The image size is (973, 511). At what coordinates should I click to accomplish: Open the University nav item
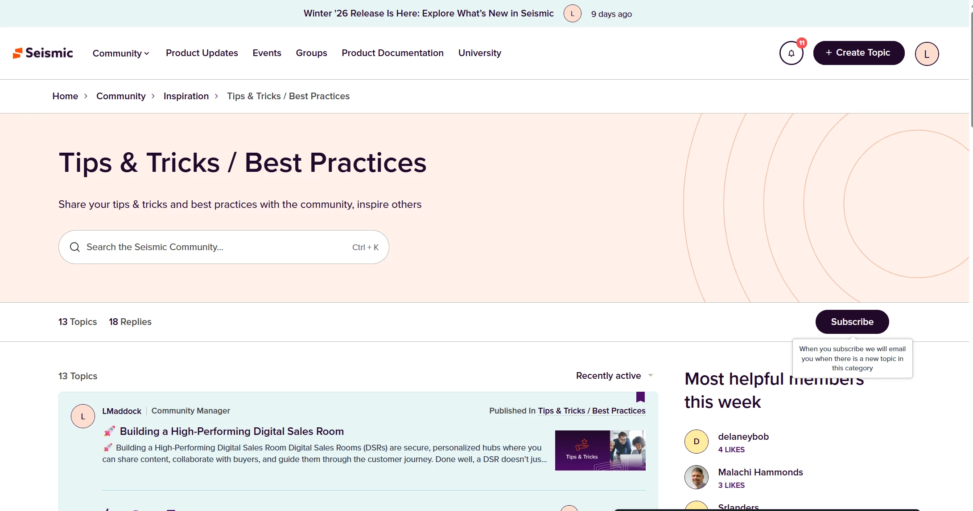coord(479,53)
